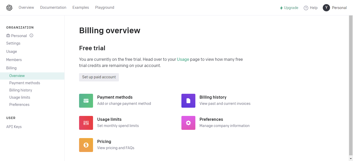The width and height of the screenshot is (353, 161).
Task: Select Members in the organization sidebar
Action: (14, 60)
